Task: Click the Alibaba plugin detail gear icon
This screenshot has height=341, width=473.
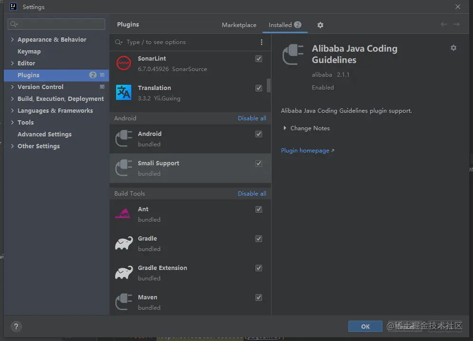Action: point(454,48)
